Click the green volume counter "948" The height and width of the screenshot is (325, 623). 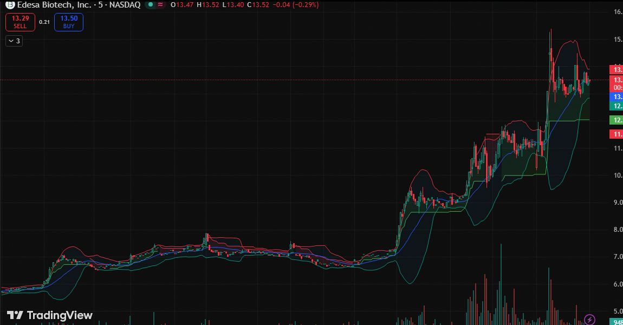click(x=616, y=321)
